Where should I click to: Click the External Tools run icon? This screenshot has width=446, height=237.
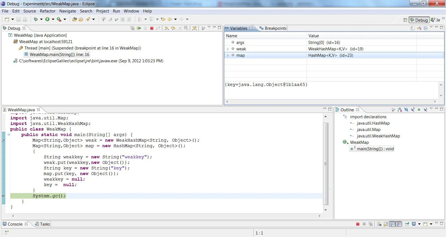pos(59,19)
